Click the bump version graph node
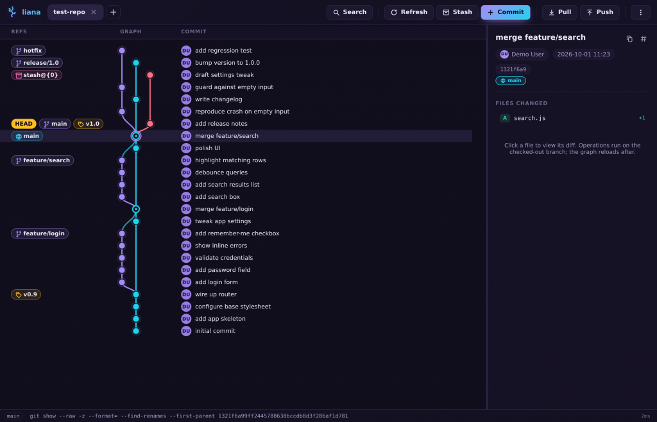 136,63
